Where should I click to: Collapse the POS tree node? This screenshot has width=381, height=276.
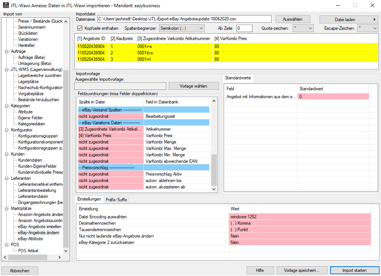tap(6, 245)
